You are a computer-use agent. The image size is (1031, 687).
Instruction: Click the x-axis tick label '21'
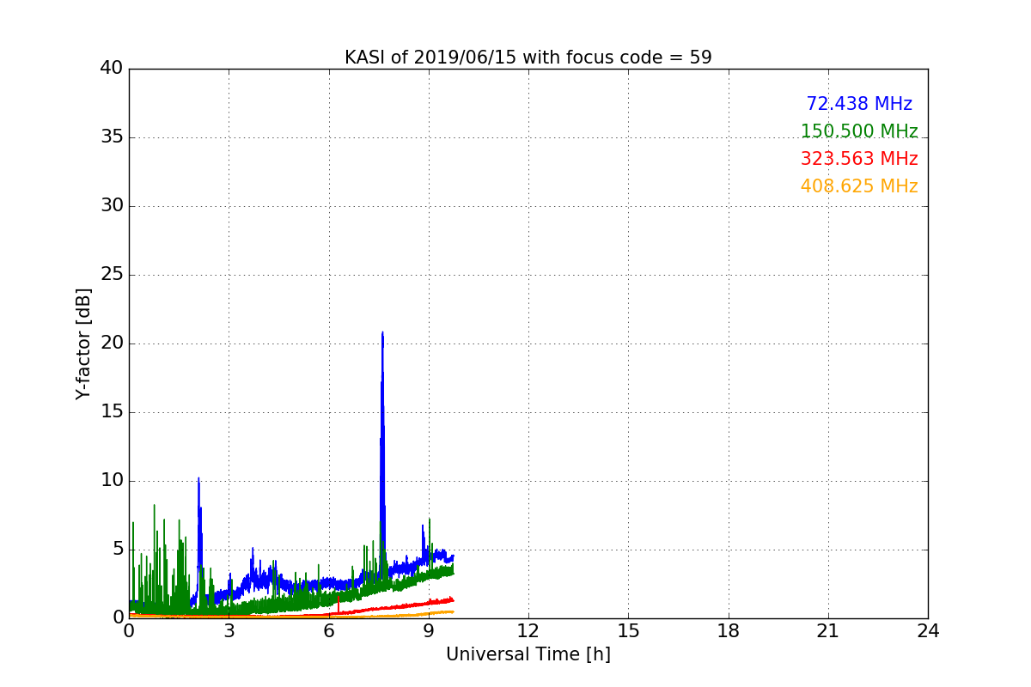pyautogui.click(x=828, y=631)
